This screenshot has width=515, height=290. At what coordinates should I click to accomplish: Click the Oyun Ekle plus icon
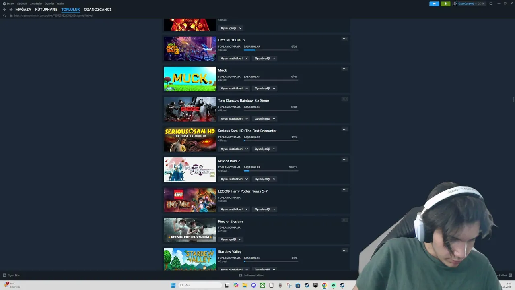(x=5, y=275)
